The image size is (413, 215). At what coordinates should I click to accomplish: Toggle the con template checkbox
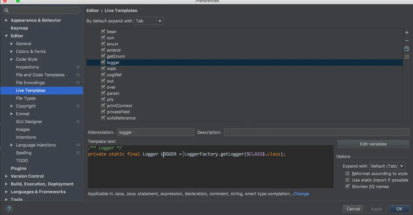(x=103, y=38)
